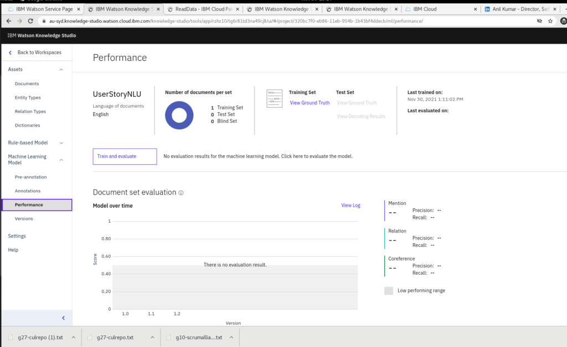This screenshot has width=567, height=347.
Task: Open the View Ground Truth link for Training Set
Action: [x=310, y=103]
